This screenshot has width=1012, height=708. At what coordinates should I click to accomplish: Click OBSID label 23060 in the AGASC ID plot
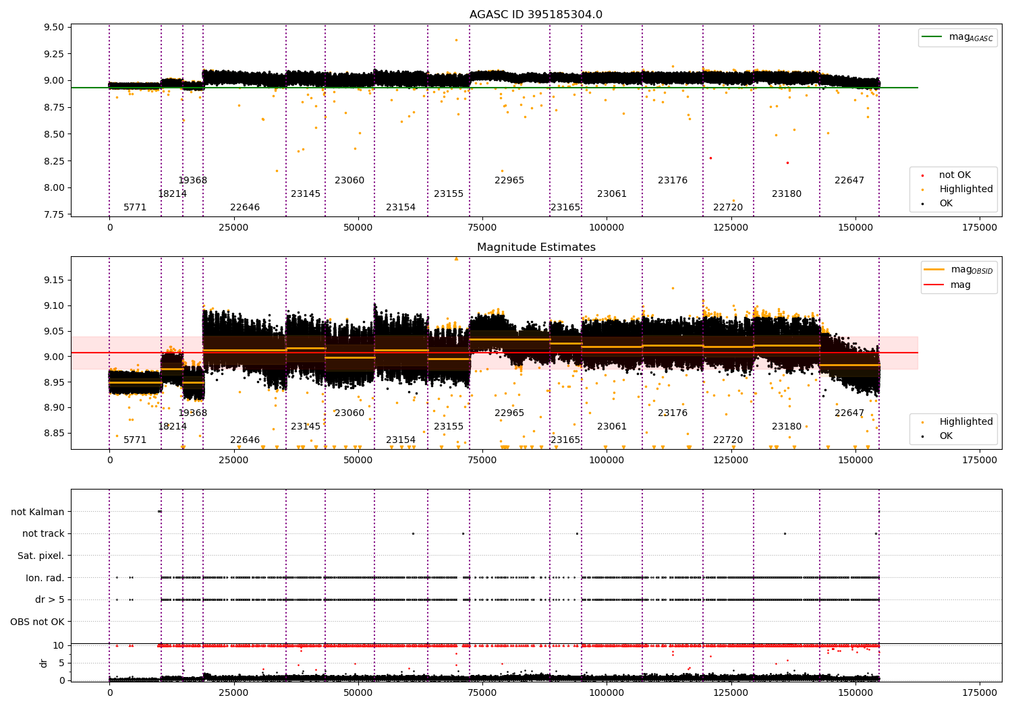click(349, 181)
